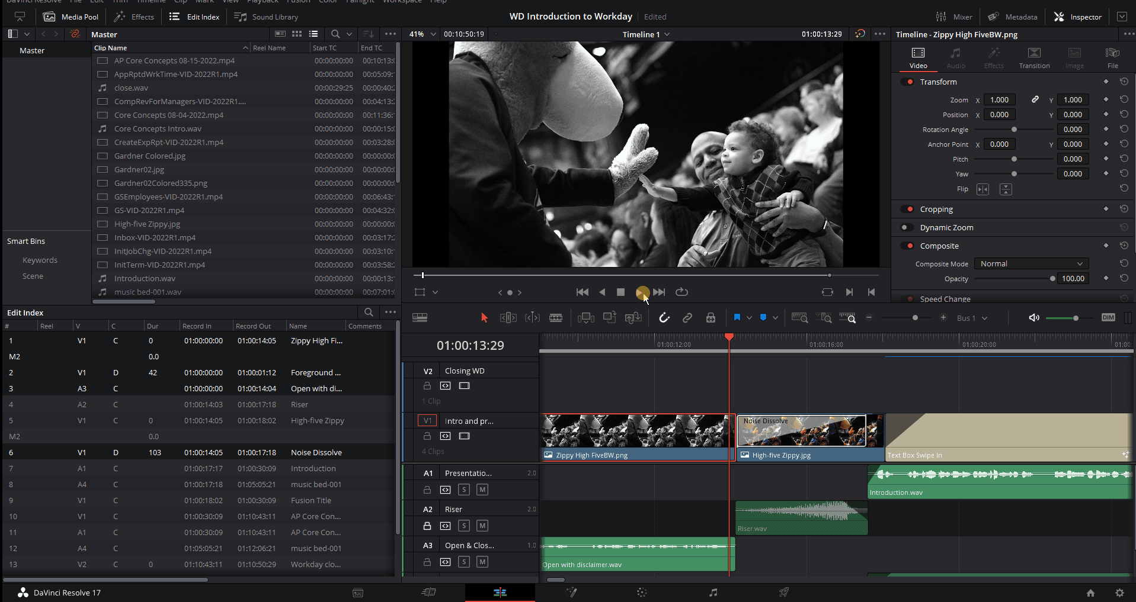Click the Overwrite Clip icon
The height and width of the screenshot is (602, 1136).
click(610, 318)
